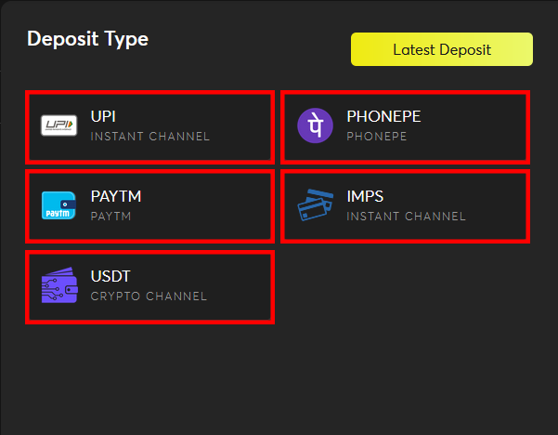Select the UPI label
This screenshot has width=558, height=435.
coord(103,116)
